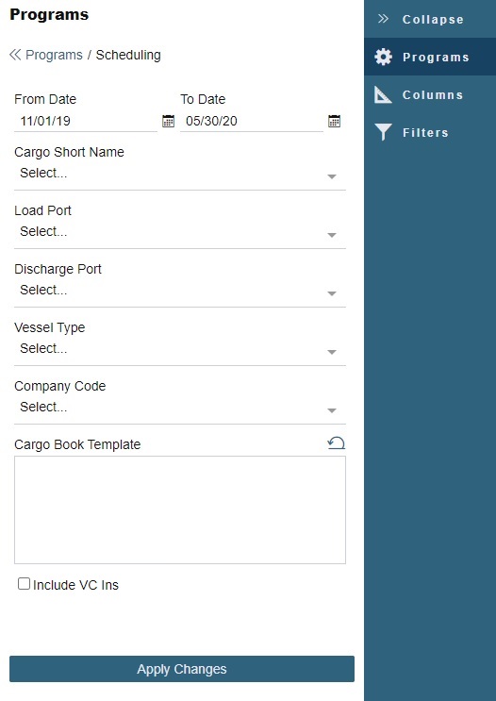The width and height of the screenshot is (496, 701).
Task: Switch to the Columns panel tab
Action: [x=430, y=94]
